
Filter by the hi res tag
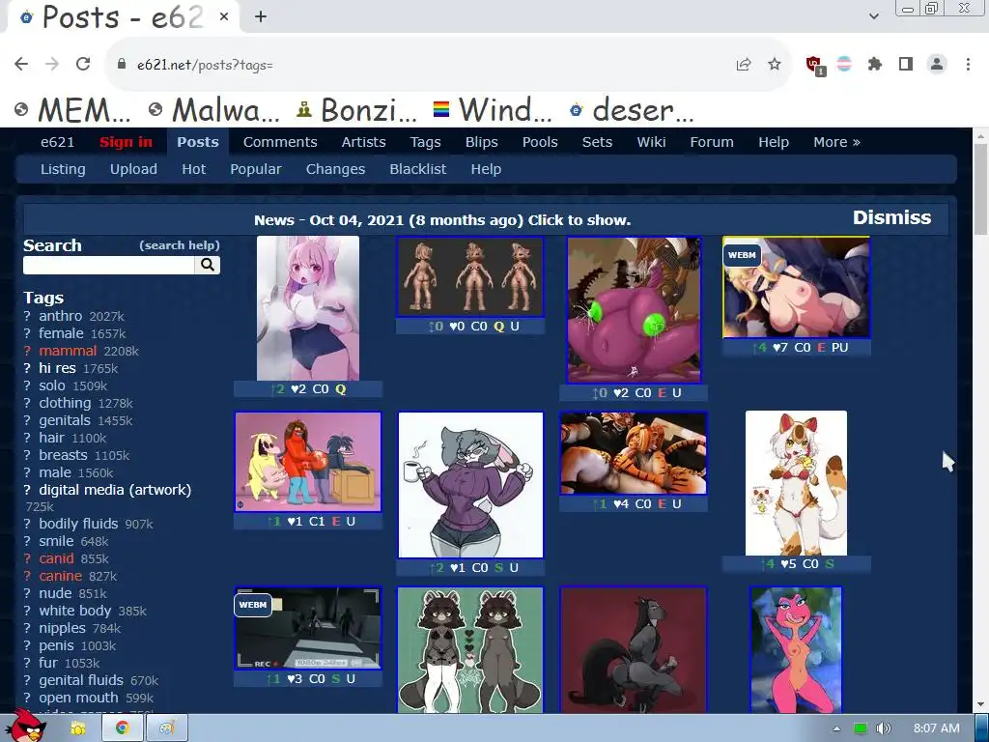pyautogui.click(x=57, y=368)
